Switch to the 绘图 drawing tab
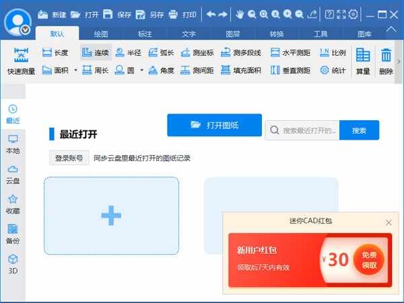The height and width of the screenshot is (303, 404). tap(101, 34)
